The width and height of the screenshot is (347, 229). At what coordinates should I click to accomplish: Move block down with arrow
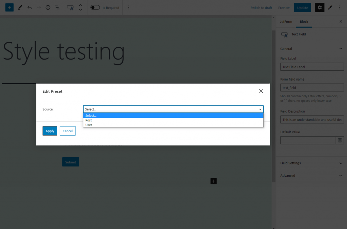coord(81,10)
